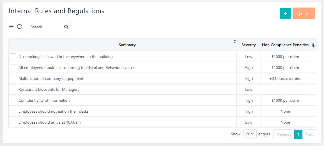The image size is (324, 146).
Task: Click the plus add-rule icon button
Action: 285,13
